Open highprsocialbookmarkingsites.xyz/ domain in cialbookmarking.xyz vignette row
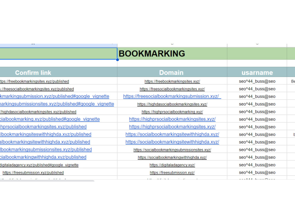The height and width of the screenshot is (221, 295). pyautogui.click(x=172, y=119)
